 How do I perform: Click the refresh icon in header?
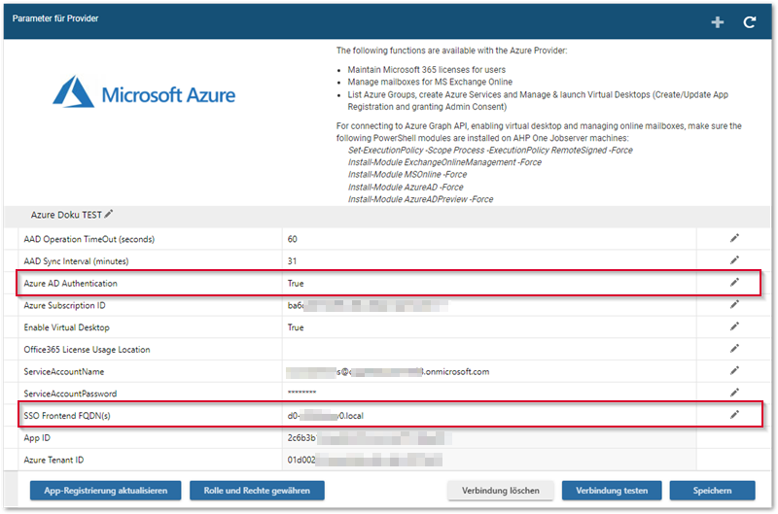[x=749, y=22]
